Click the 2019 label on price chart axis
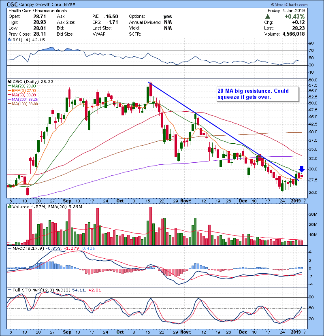This screenshot has height=336, width=324. point(296,201)
